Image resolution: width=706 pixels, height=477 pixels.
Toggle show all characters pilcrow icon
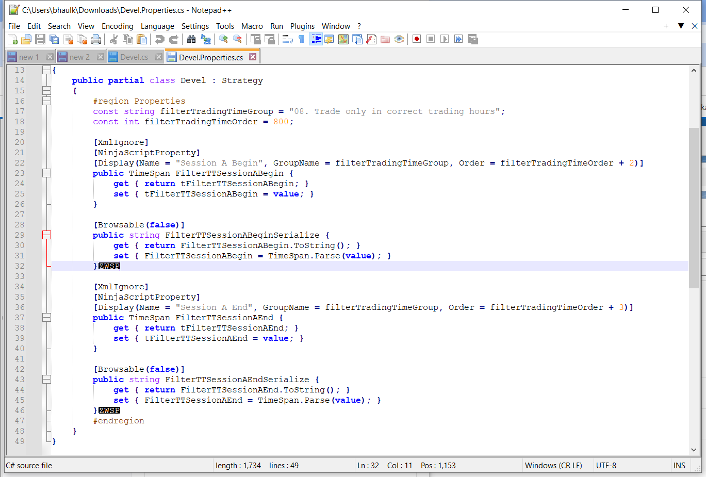(x=301, y=39)
